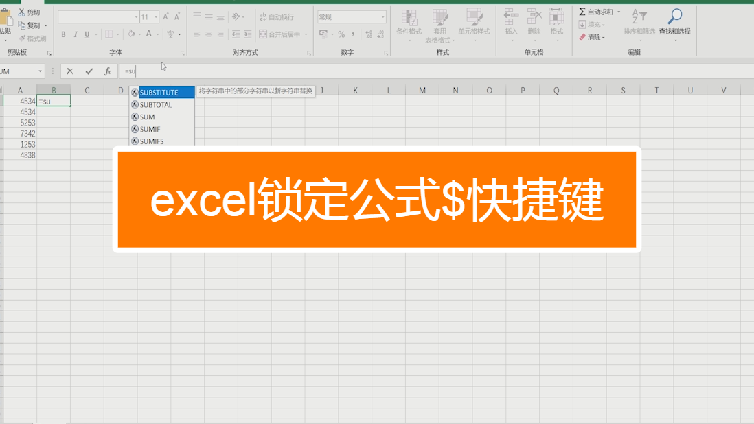Increase the cell indent
Screen dimensions: 754x424
pyautogui.click(x=247, y=34)
